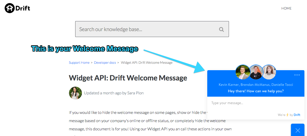This screenshot has width=307, height=136.
Task: Click the Drift logo
Action: point(17,8)
